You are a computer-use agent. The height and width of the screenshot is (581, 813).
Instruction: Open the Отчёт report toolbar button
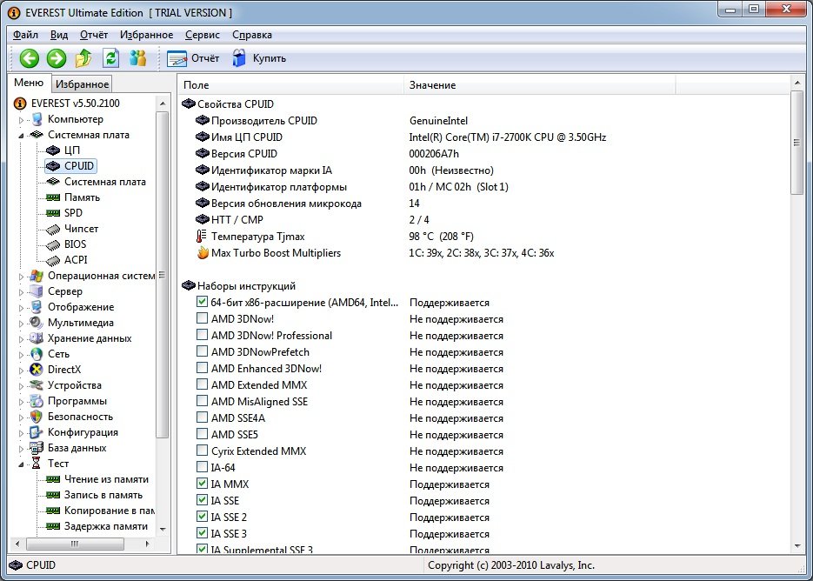pos(193,58)
